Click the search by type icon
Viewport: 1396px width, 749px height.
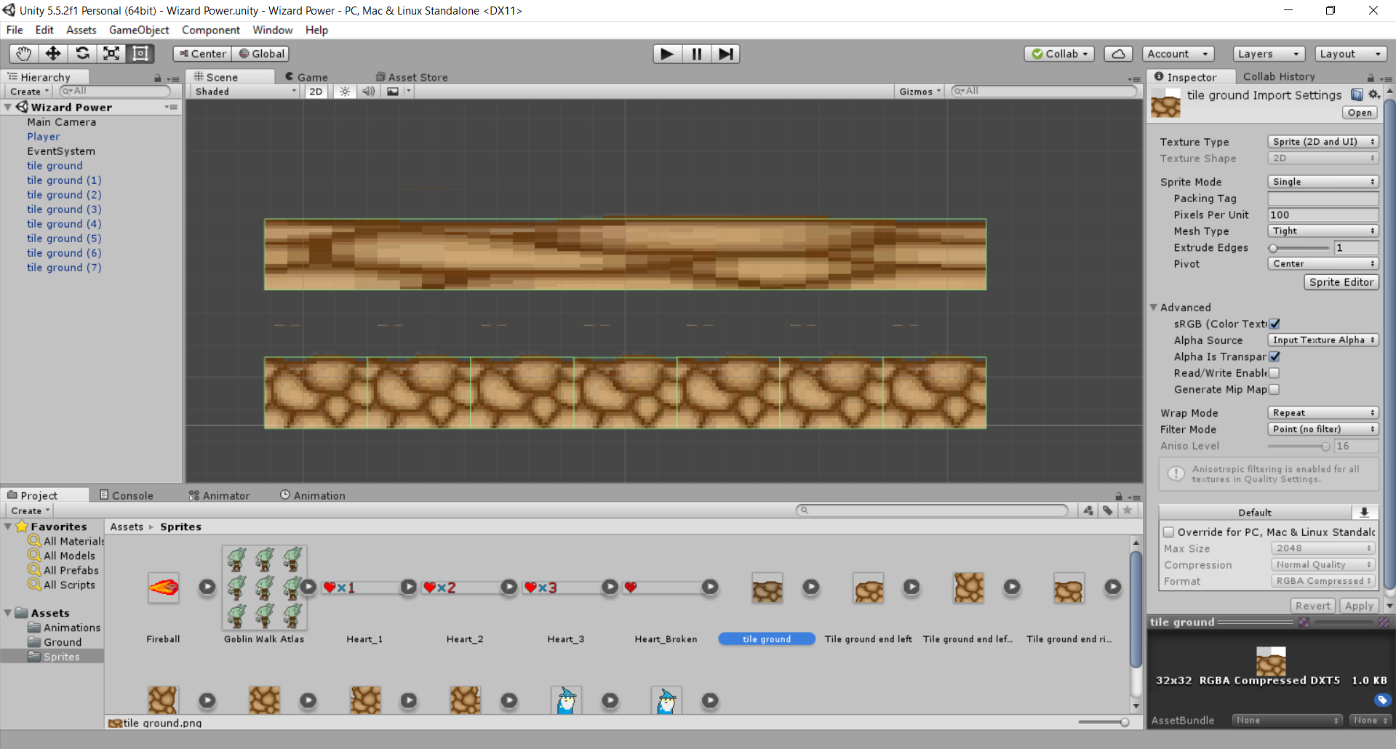1088,510
